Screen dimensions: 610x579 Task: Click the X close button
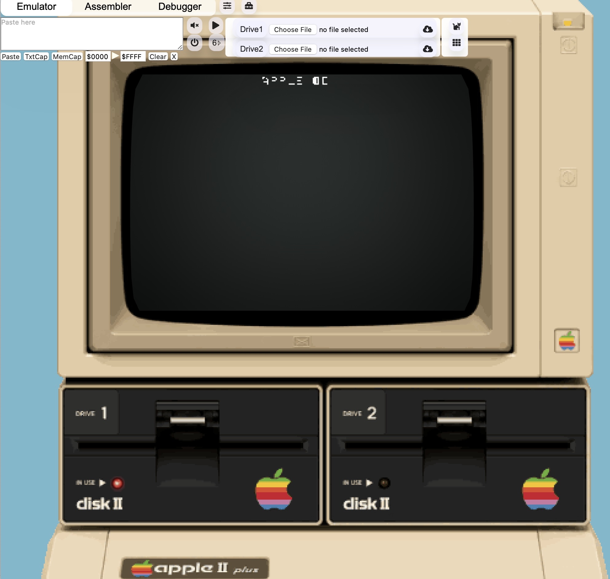(174, 57)
